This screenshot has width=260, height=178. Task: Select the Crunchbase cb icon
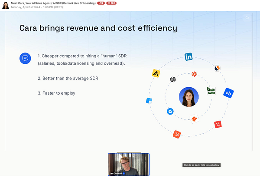tap(228, 93)
